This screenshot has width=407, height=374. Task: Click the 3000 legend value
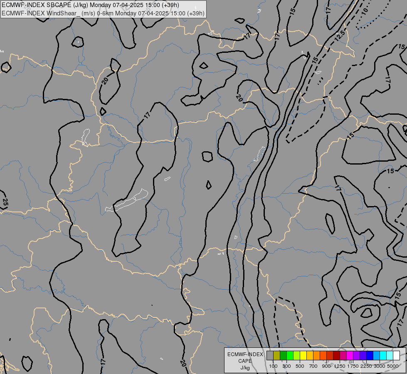pyautogui.click(x=380, y=366)
